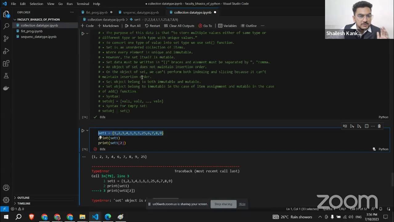
Task: Open run options dropdown for cell [74]
Action: [x=87, y=33]
